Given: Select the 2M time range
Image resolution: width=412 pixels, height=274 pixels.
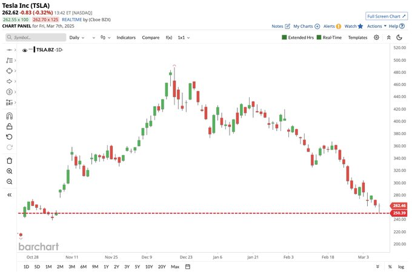Looking at the screenshot, I should tap(60, 267).
